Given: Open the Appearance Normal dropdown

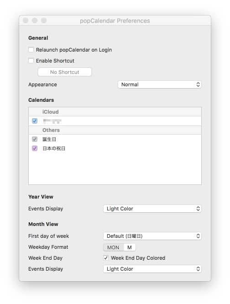Looking at the screenshot, I should pyautogui.click(x=159, y=84).
